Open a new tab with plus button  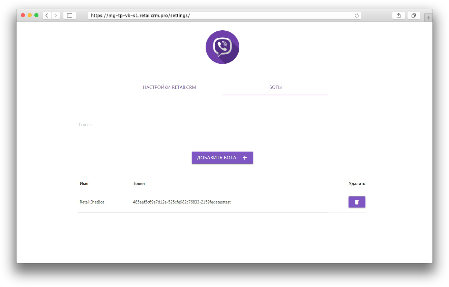pos(428,18)
